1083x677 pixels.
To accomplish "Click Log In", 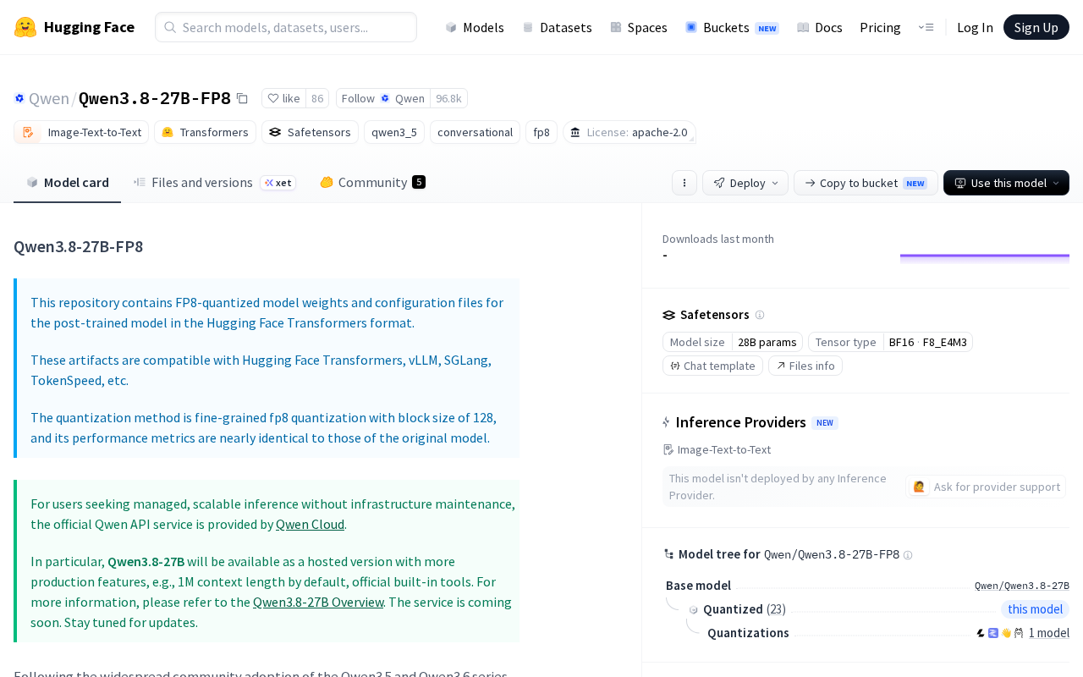I will pos(975,27).
